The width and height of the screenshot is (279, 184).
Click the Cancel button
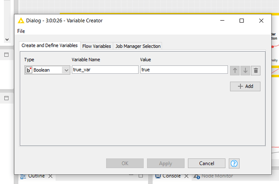(207, 163)
